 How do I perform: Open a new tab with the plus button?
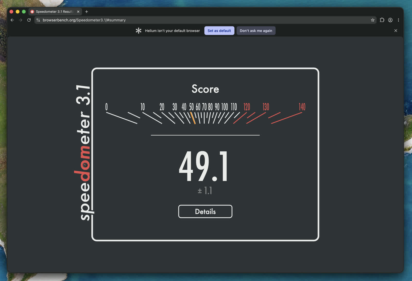pyautogui.click(x=87, y=12)
